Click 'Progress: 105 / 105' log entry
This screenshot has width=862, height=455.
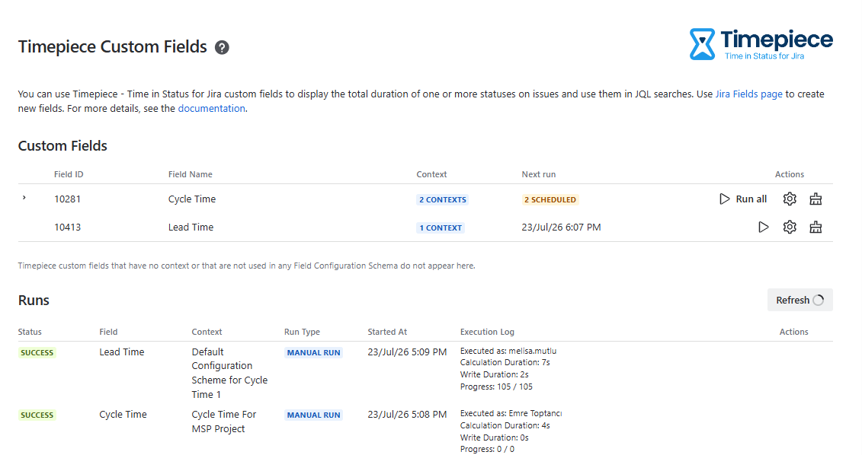[496, 387]
